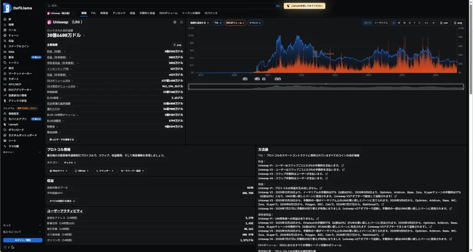The image size is (473, 252).
Task: Click the plus icon beside embed button
Action: 433,23
